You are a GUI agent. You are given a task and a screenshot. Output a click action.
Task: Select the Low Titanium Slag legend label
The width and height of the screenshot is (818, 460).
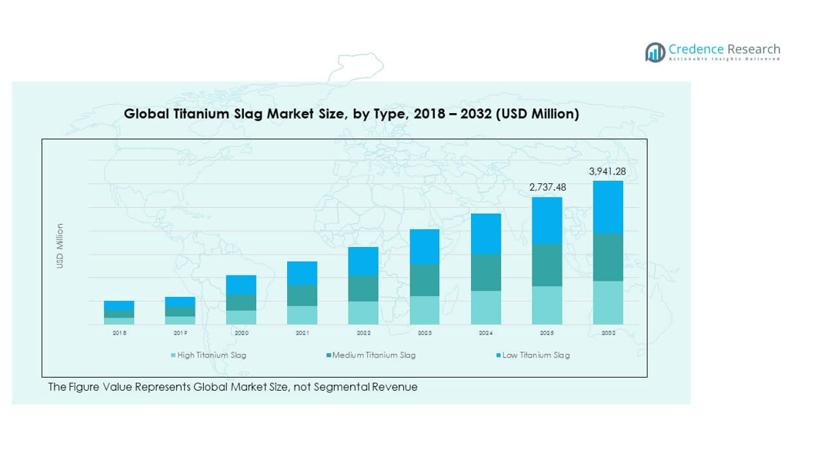(536, 355)
